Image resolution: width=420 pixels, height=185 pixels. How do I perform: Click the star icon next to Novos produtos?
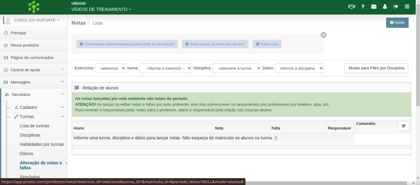(x=6, y=45)
